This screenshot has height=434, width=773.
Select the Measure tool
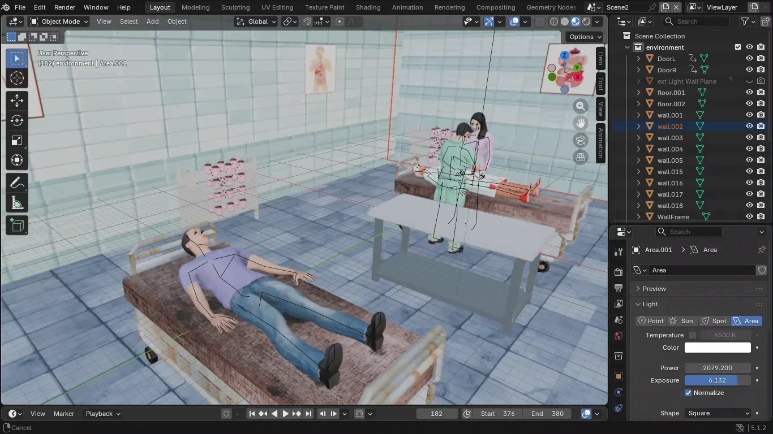point(17,203)
